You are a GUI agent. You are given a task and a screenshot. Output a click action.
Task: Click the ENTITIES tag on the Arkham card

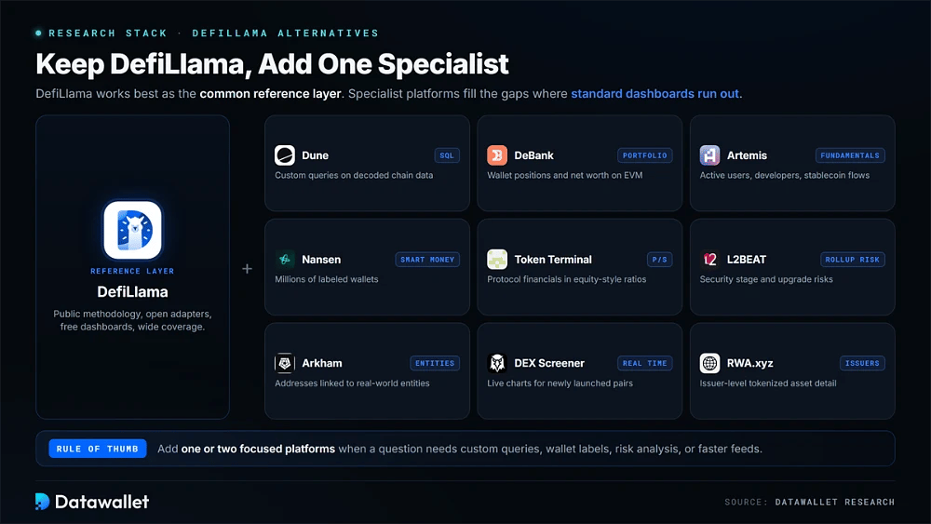pos(435,363)
